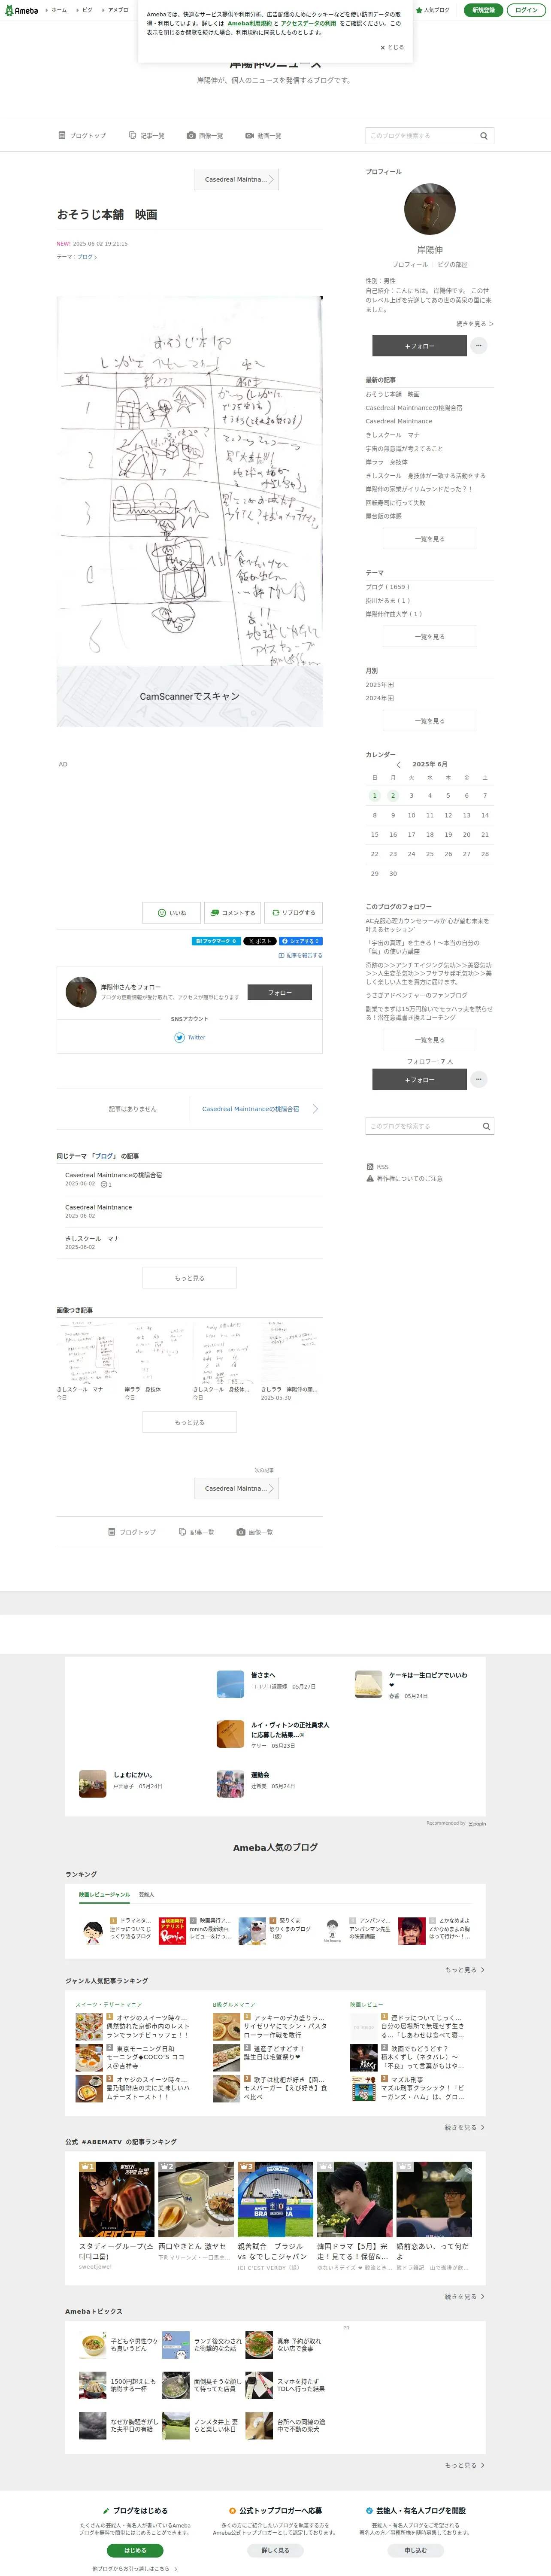
Task: Open the プロフィール link under avatar
Action: (x=410, y=265)
